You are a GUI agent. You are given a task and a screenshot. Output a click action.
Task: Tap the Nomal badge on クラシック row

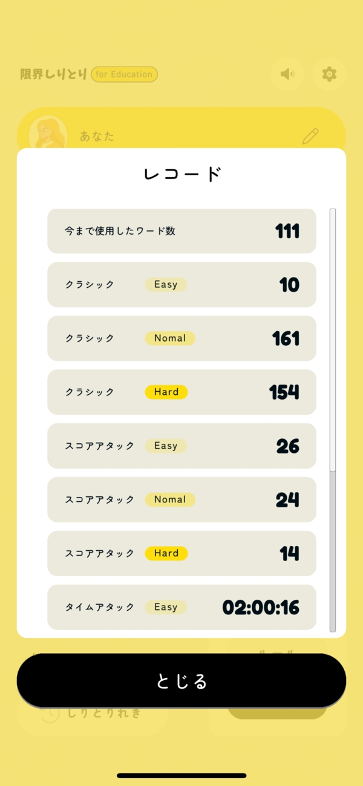click(x=170, y=339)
